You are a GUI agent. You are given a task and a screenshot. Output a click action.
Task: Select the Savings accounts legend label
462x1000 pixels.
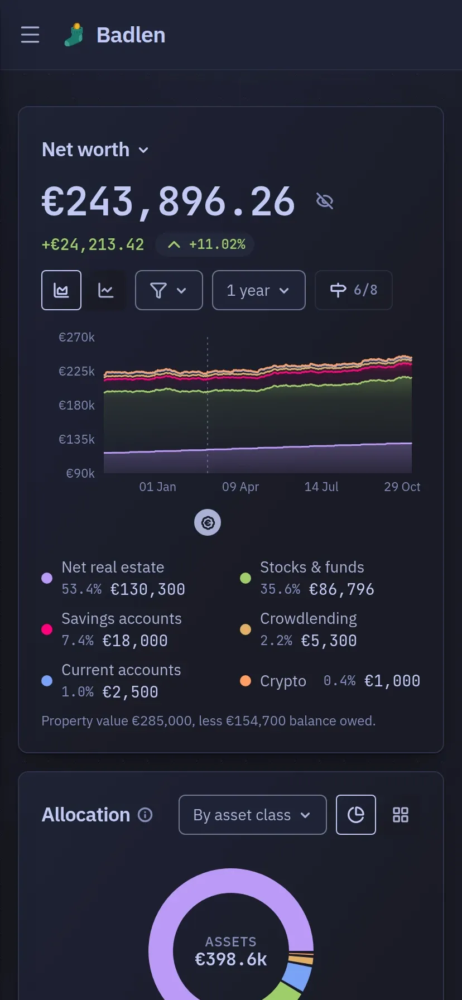(122, 618)
